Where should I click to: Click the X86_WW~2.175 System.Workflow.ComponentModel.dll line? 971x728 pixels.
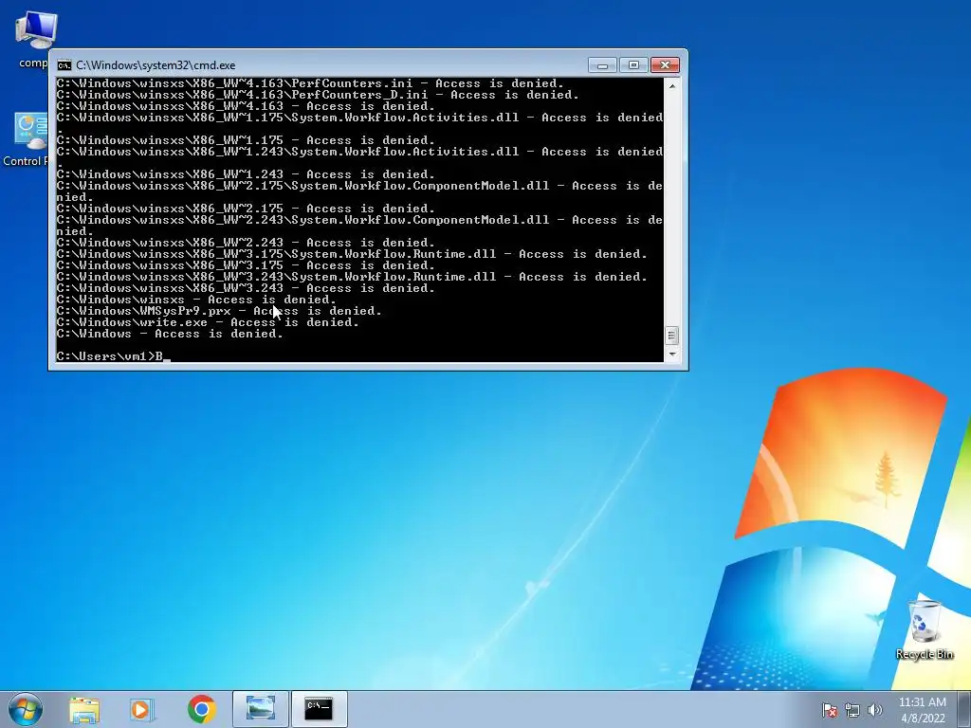click(x=359, y=191)
